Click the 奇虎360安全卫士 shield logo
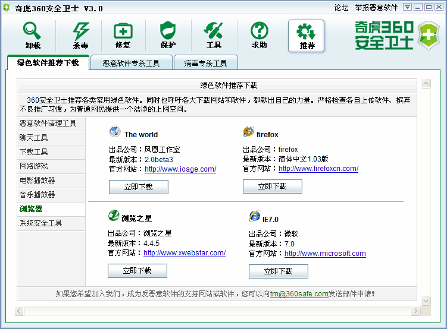Viewport: 447px width, 329px height. 428,35
